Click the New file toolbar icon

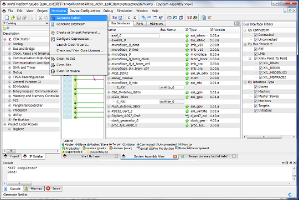[7, 18]
